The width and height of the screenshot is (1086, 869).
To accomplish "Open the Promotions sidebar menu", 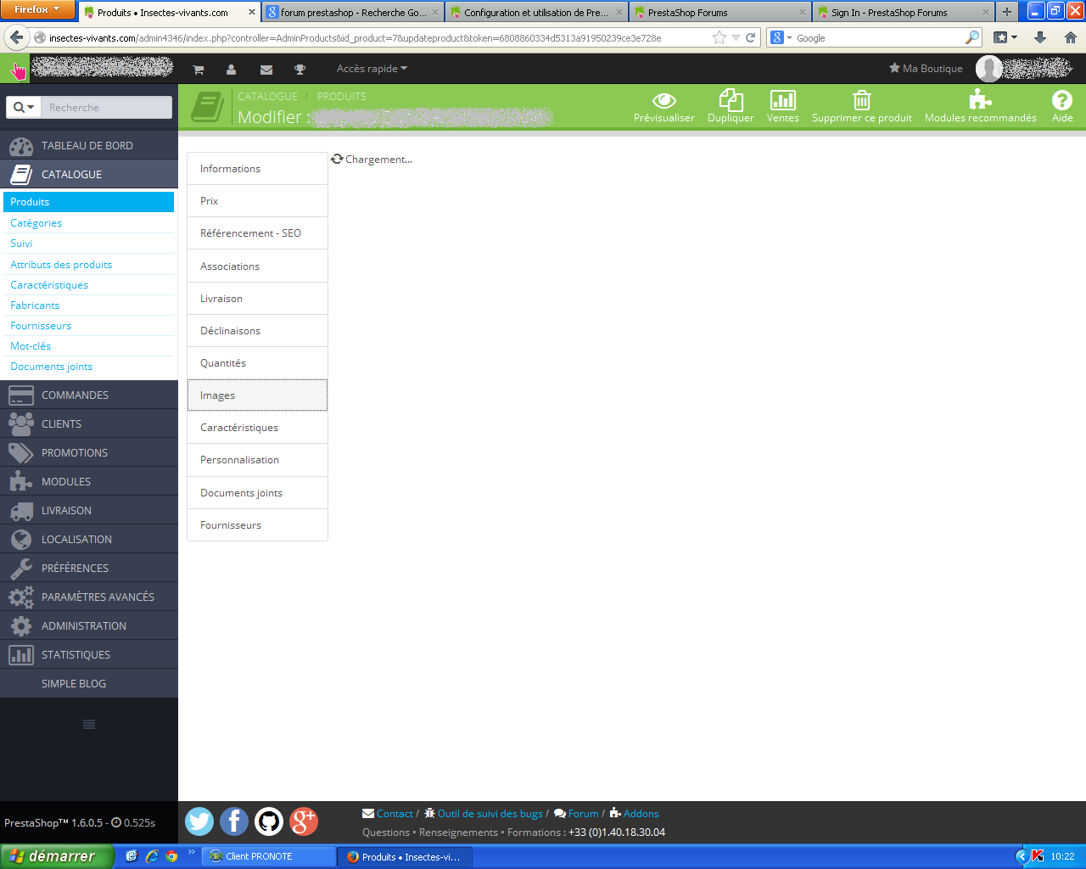I will pos(89,453).
